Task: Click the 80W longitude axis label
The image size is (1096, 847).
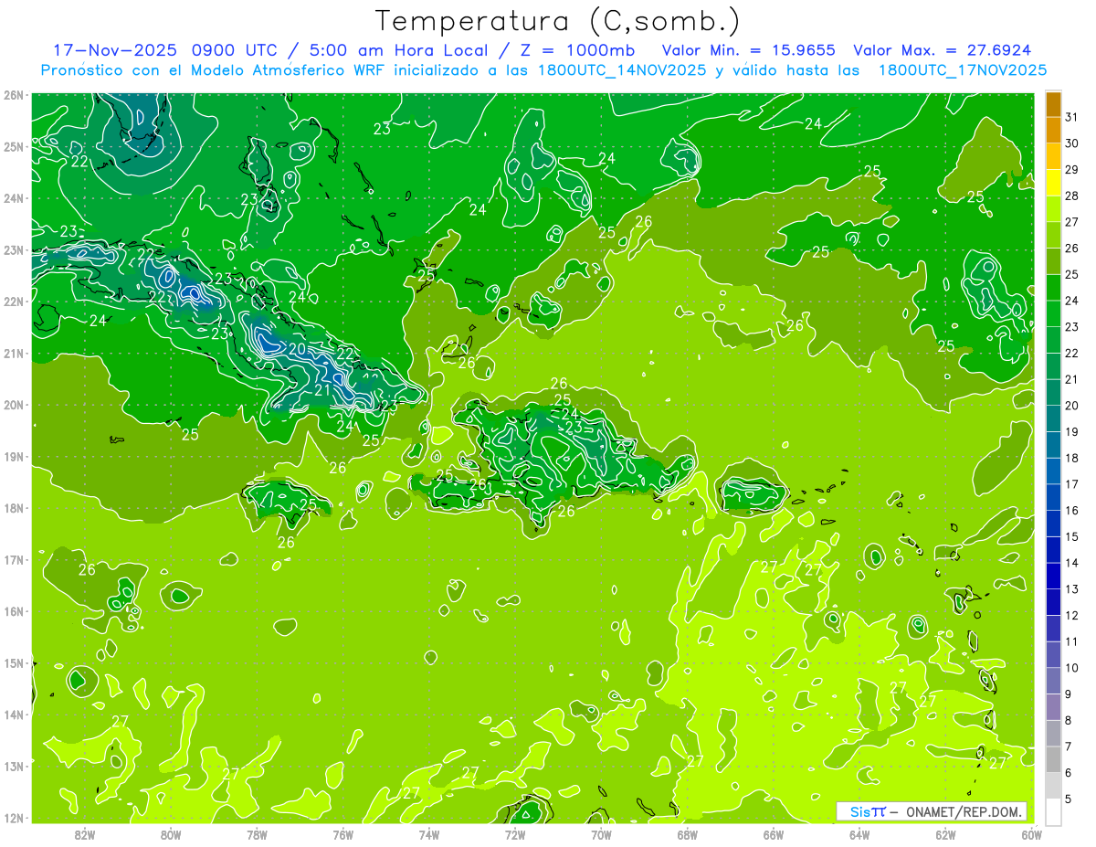Action: tap(171, 834)
